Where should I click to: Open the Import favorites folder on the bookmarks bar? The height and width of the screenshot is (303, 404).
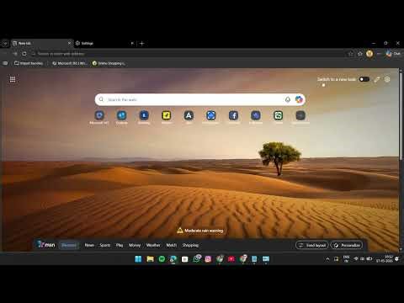[x=29, y=63]
